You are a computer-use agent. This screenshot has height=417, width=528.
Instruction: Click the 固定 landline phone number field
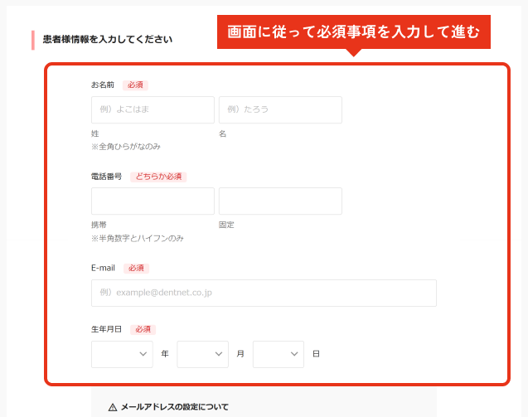(280, 201)
